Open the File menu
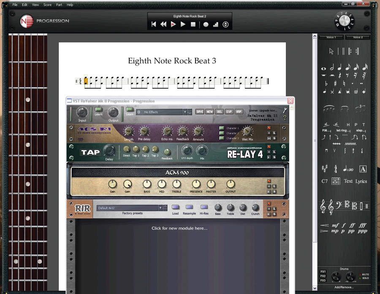The image size is (380, 294). [x=15, y=5]
